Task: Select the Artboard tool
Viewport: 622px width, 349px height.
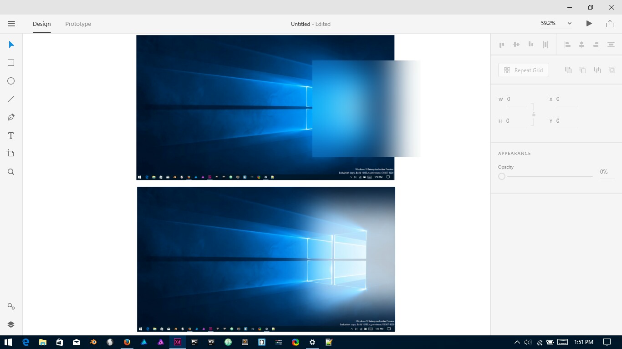Action: [11, 154]
